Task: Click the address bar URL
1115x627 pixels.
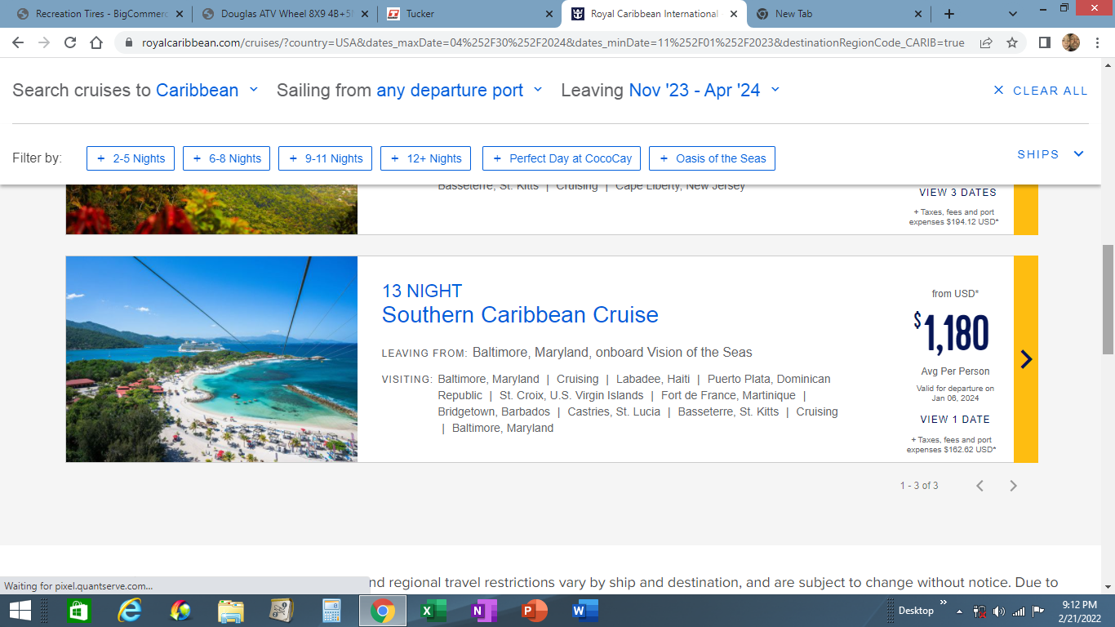Action: coord(553,42)
